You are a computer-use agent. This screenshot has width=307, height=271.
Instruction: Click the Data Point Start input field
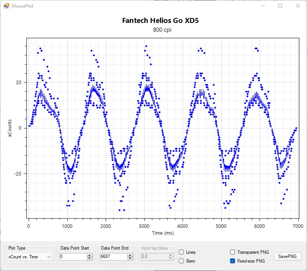tap(73, 257)
